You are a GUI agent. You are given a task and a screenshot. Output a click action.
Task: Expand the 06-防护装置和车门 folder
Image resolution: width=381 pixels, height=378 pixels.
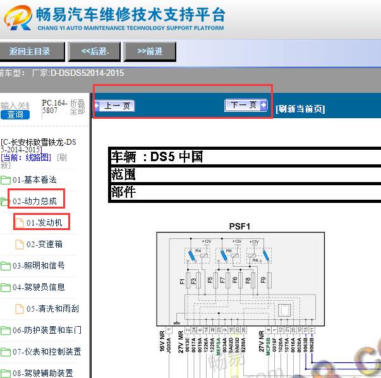[47, 330]
